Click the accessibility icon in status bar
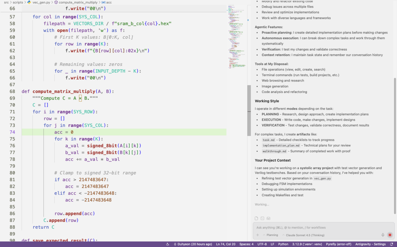Image resolution: width=397 pixels, height=247 pixels. 168,244
